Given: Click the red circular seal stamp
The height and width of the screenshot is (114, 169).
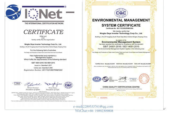Looking at the screenshot, I should (144, 79).
